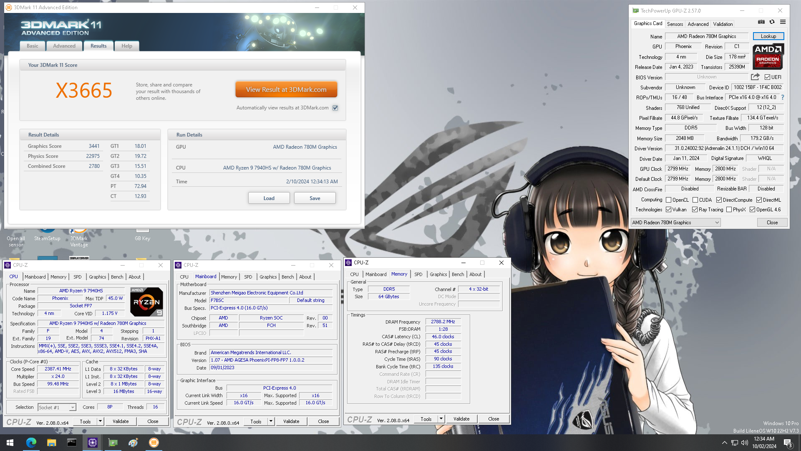Open the GPU selection dropdown in GPU-Z
The image size is (801, 451).
point(675,223)
